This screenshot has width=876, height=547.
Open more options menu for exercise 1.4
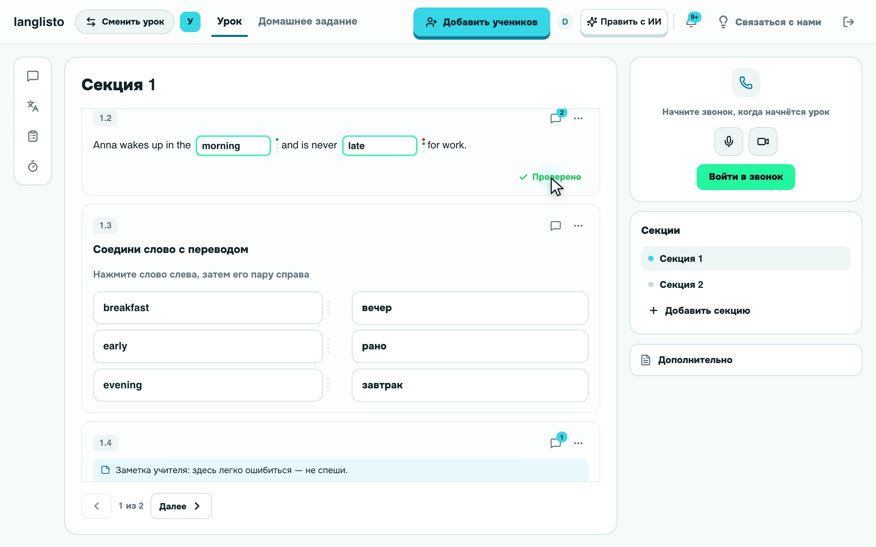tap(578, 443)
